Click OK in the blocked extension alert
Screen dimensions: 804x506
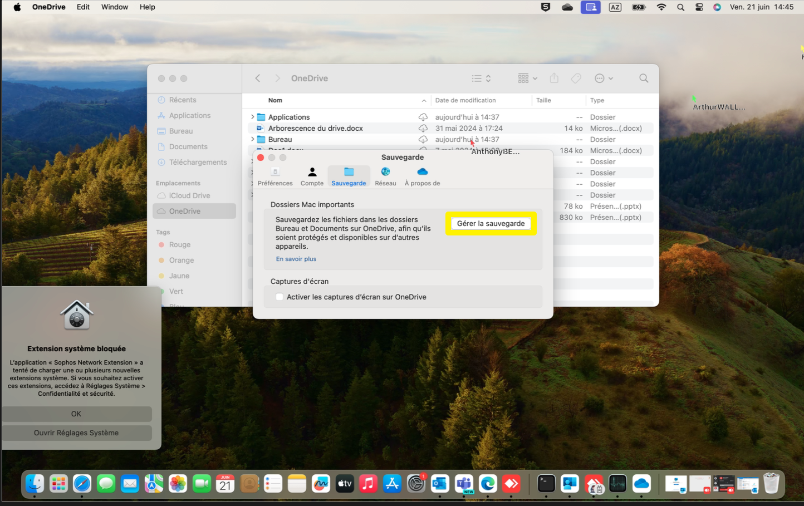(76, 414)
